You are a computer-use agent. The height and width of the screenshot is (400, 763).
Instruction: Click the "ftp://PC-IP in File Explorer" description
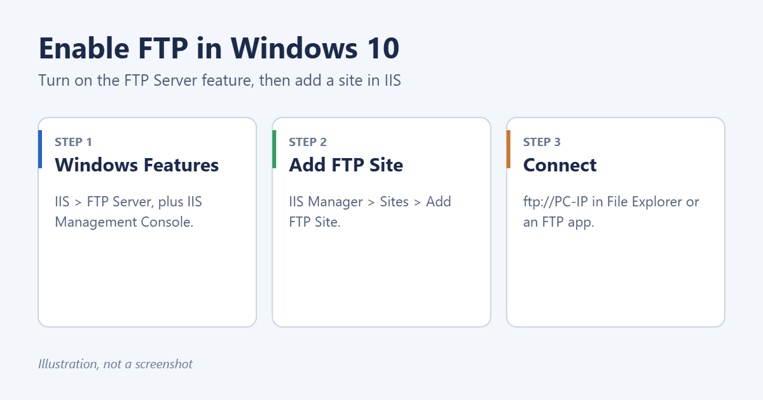611,212
